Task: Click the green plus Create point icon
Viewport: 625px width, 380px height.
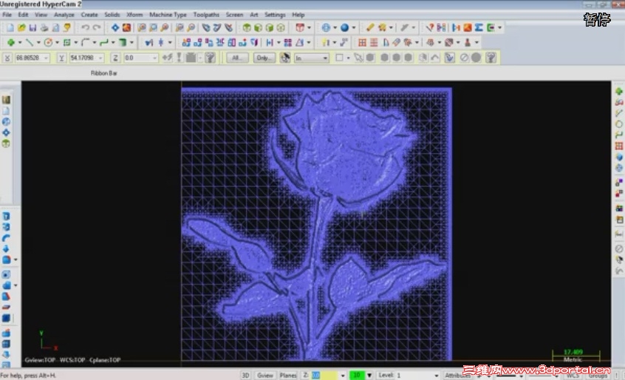Action: [11, 42]
